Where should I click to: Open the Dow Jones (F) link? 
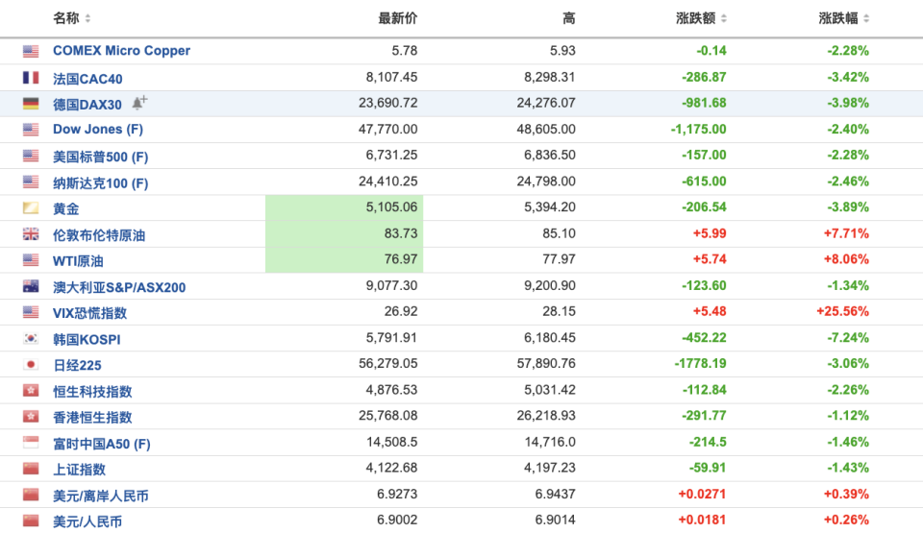[x=87, y=129]
